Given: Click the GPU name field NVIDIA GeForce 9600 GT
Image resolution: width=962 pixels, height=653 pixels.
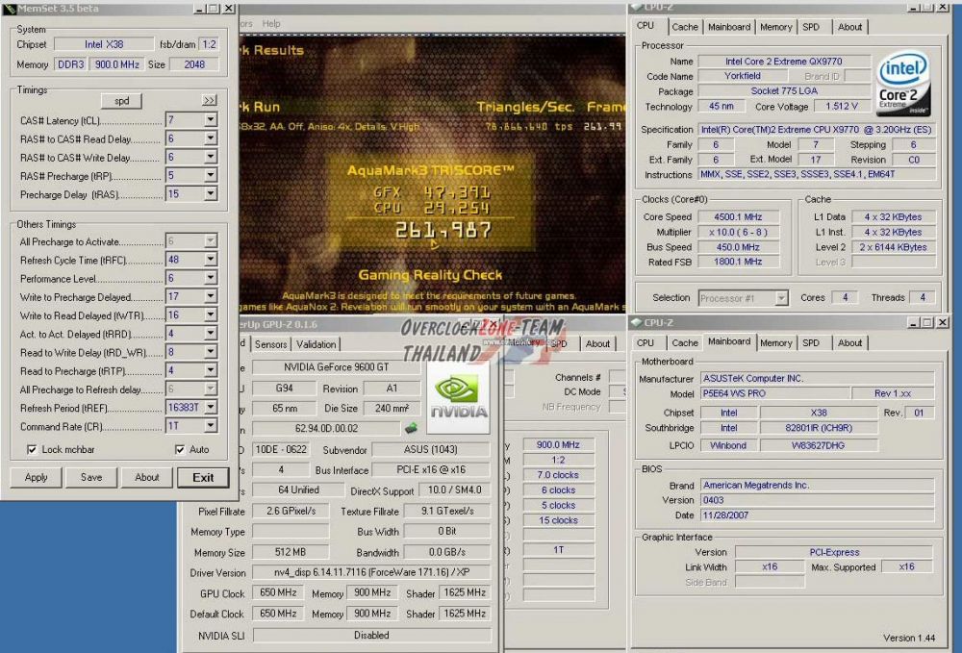Looking at the screenshot, I should click(x=336, y=366).
